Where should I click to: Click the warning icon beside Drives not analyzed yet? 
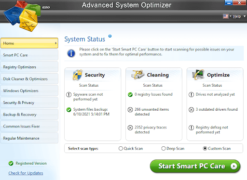pyautogui.click(x=191, y=94)
